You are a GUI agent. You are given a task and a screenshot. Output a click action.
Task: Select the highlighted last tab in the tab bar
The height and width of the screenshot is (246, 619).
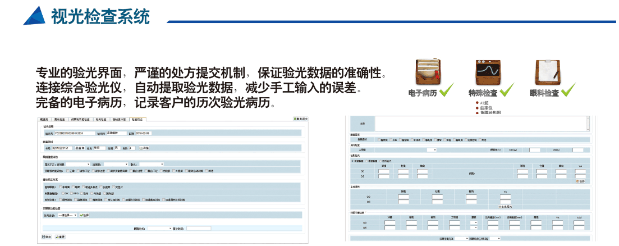[137, 120]
